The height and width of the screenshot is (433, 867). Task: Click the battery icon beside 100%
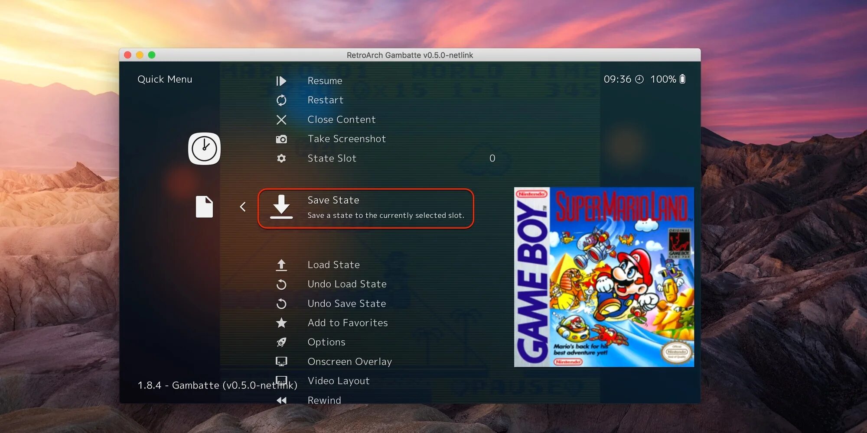tap(682, 79)
